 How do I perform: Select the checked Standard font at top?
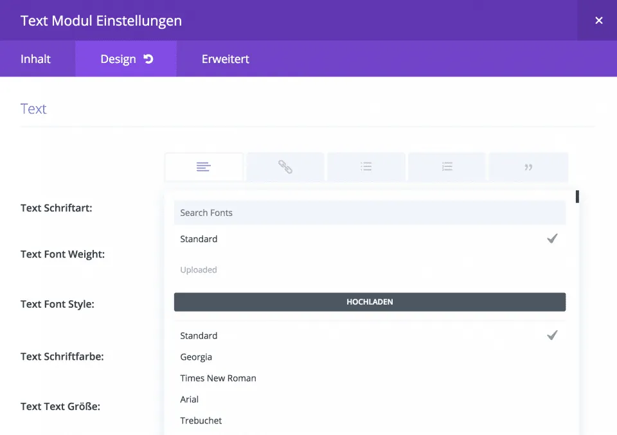pyautogui.click(x=199, y=239)
